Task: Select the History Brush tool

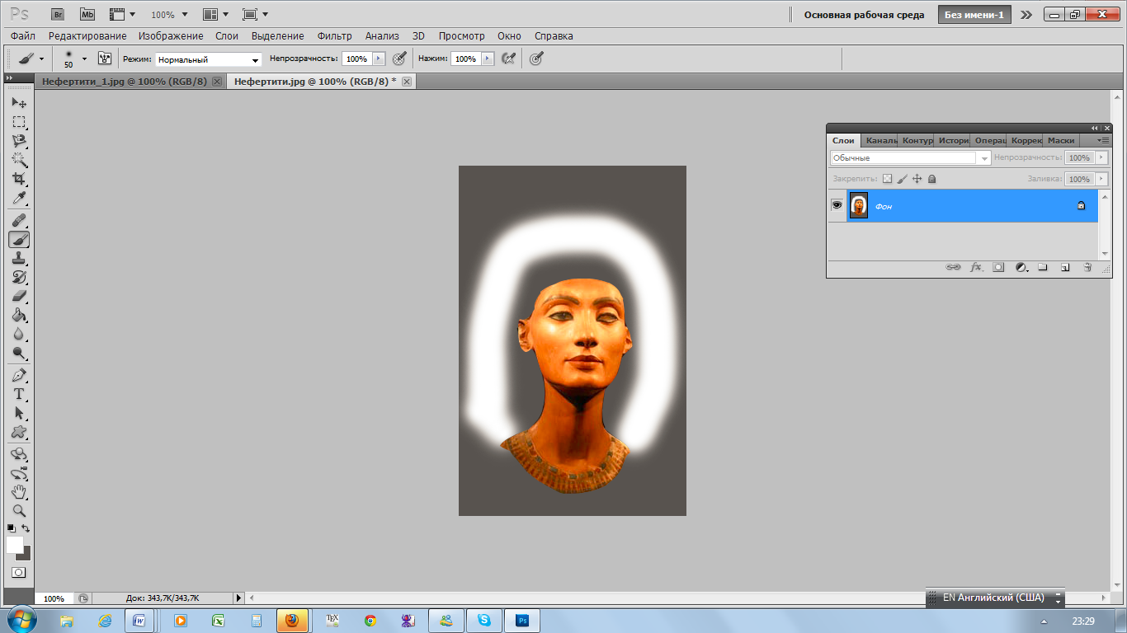Action: point(19,277)
